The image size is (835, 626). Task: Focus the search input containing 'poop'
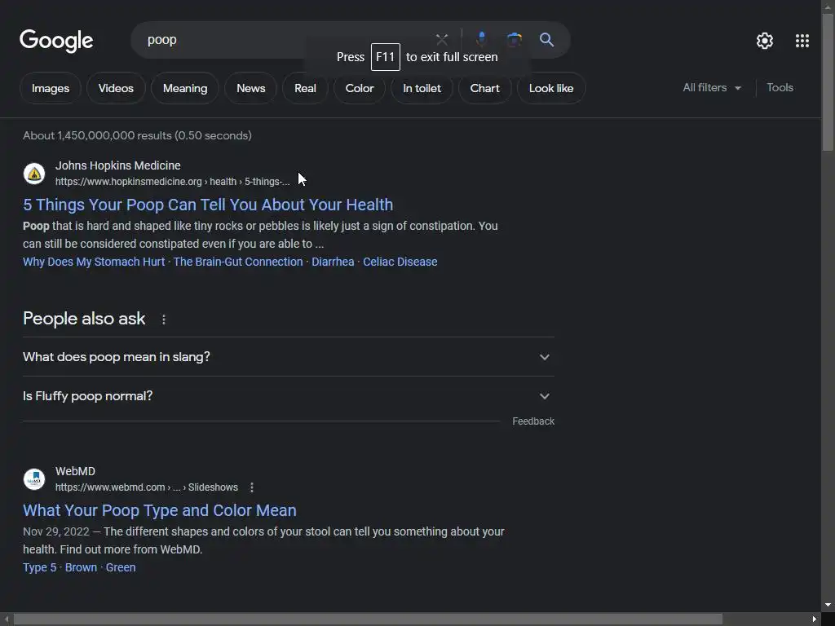click(x=288, y=40)
